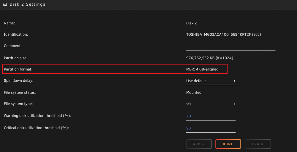Click the "Comments:" label
This screenshot has height=152, width=297.
14,46
